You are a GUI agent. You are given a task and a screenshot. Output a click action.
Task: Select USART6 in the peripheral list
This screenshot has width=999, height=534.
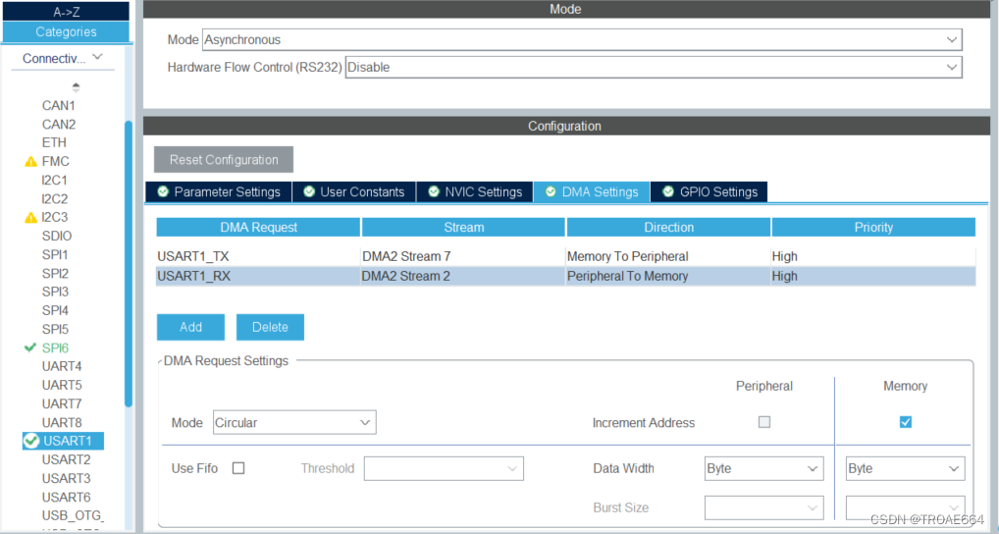[67, 497]
